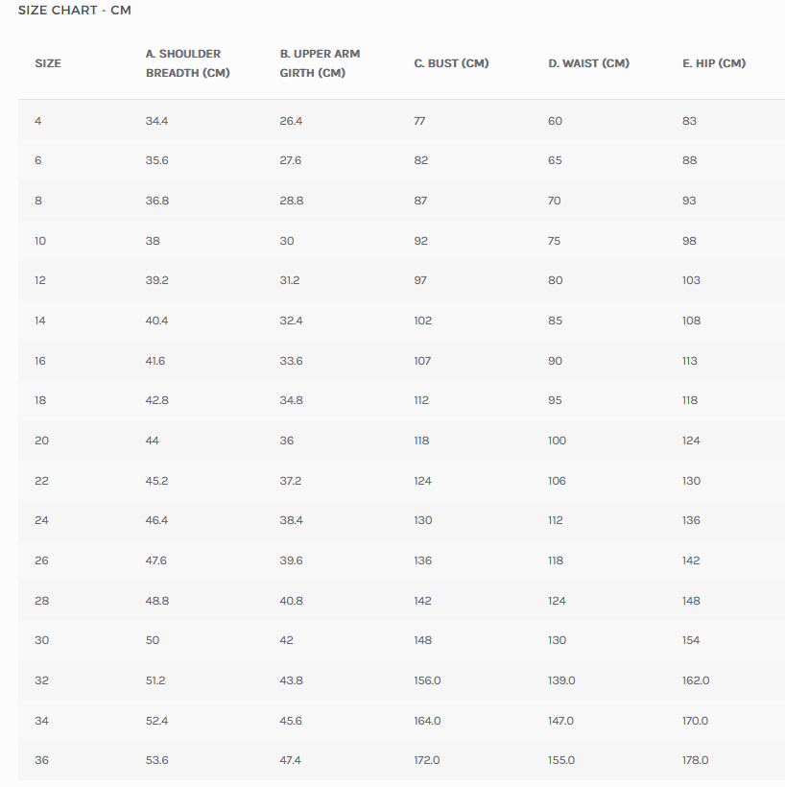This screenshot has height=787, width=785.
Task: Select the waist value 80
Action: [x=555, y=280]
